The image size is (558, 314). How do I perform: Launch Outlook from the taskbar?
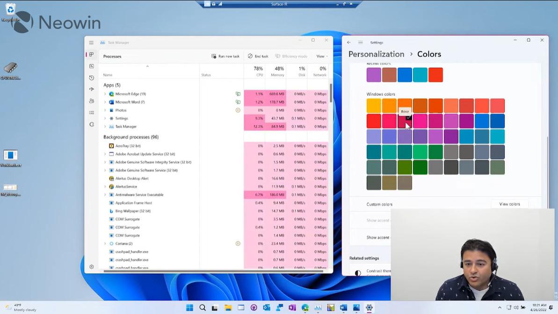267,307
